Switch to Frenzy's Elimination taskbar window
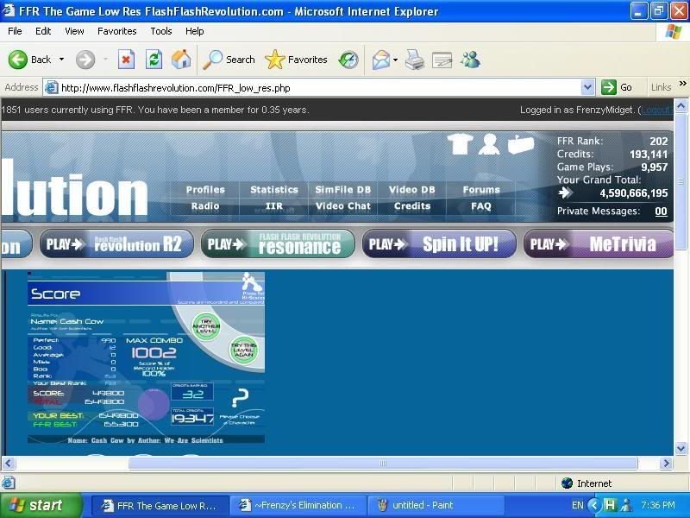The image size is (690, 518). pos(298,506)
